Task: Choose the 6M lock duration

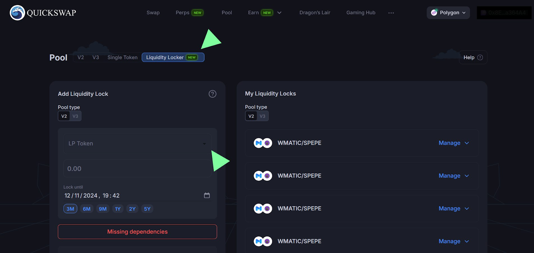Action: coord(87,209)
